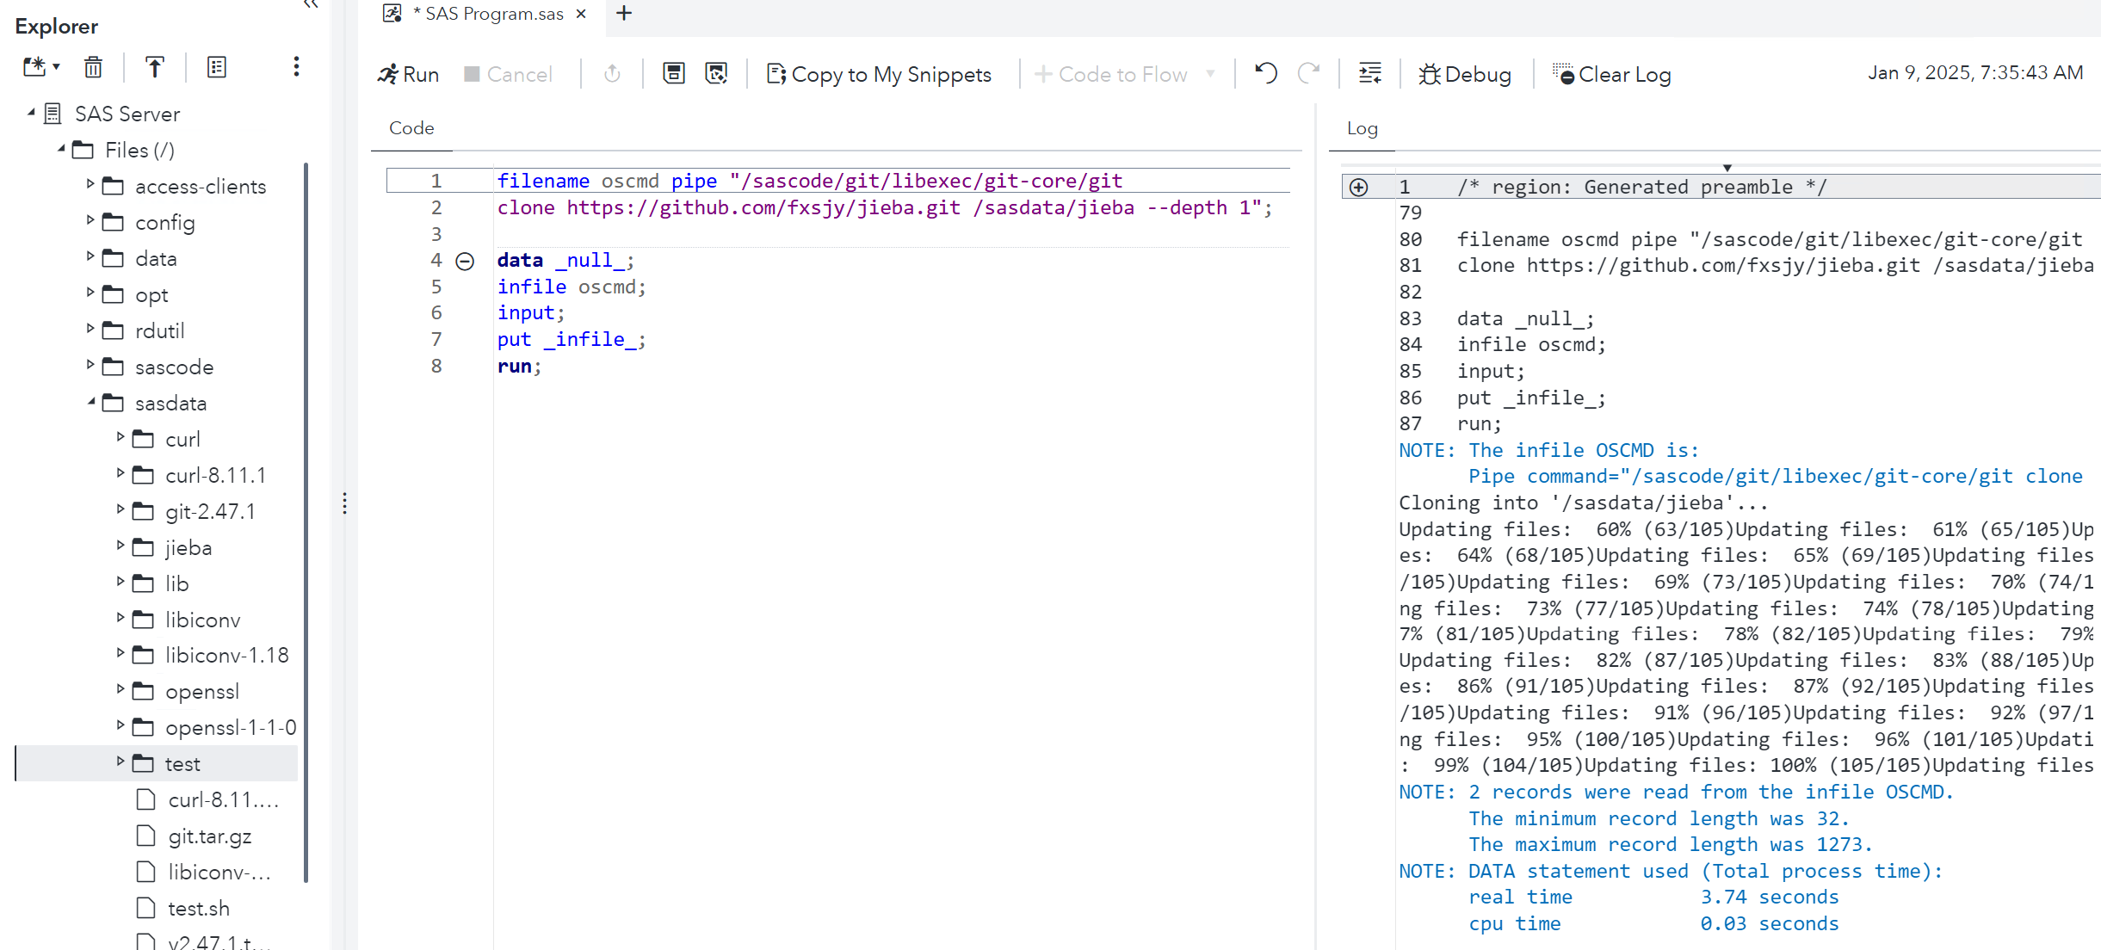Click Copy to My Snippets

879,74
